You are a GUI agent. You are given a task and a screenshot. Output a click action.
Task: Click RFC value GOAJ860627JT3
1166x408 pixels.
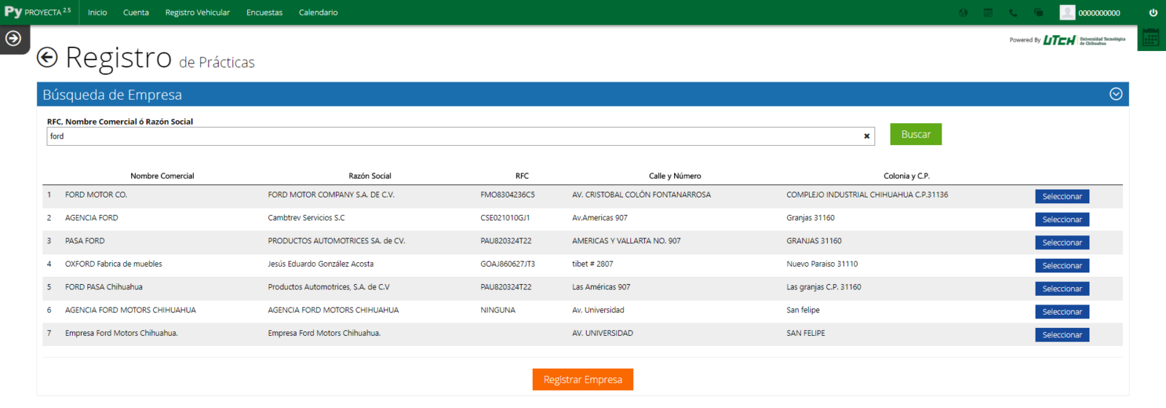[x=507, y=264]
